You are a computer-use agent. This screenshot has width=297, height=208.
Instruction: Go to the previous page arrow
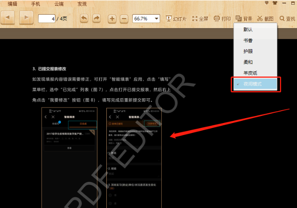[x=8, y=18]
